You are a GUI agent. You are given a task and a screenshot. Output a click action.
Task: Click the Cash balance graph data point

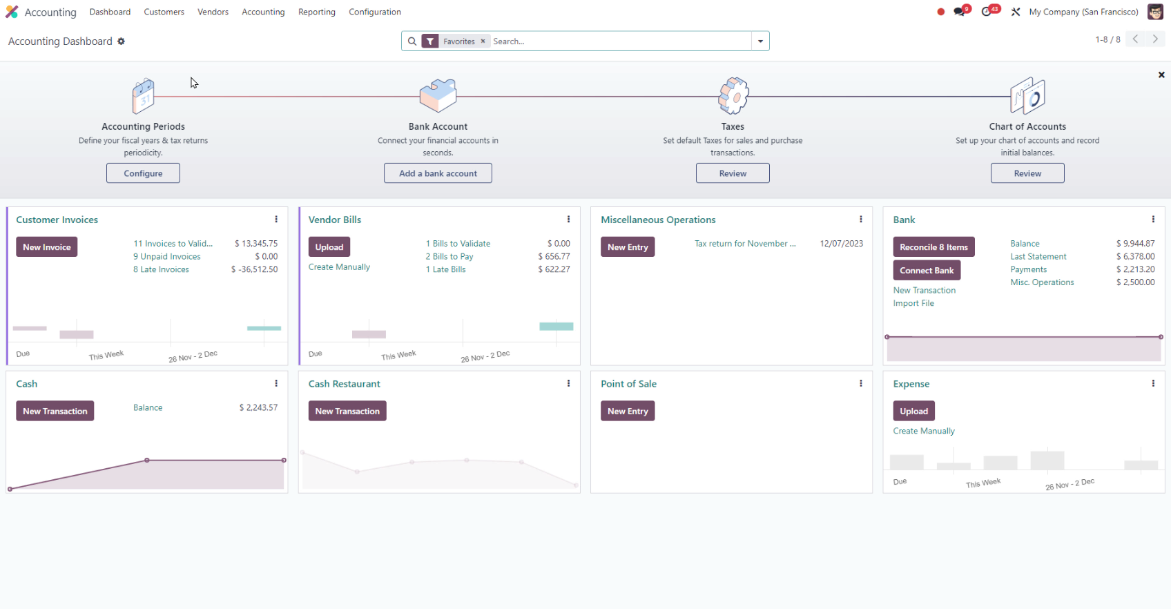(x=147, y=460)
